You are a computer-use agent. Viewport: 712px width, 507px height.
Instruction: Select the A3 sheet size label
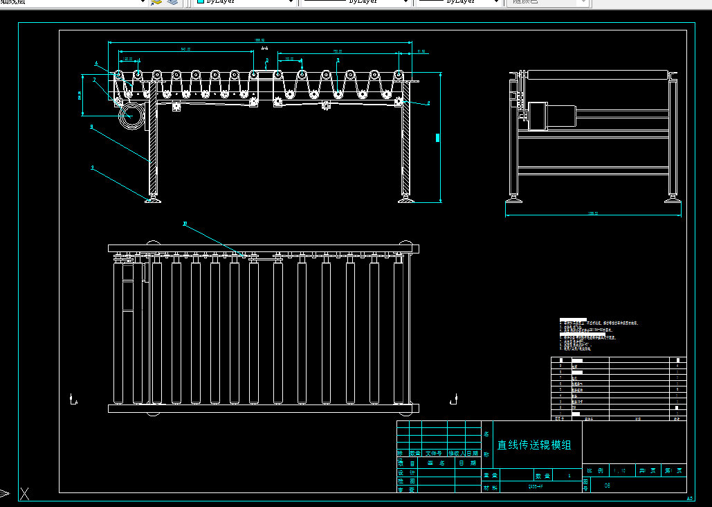[x=691, y=499]
